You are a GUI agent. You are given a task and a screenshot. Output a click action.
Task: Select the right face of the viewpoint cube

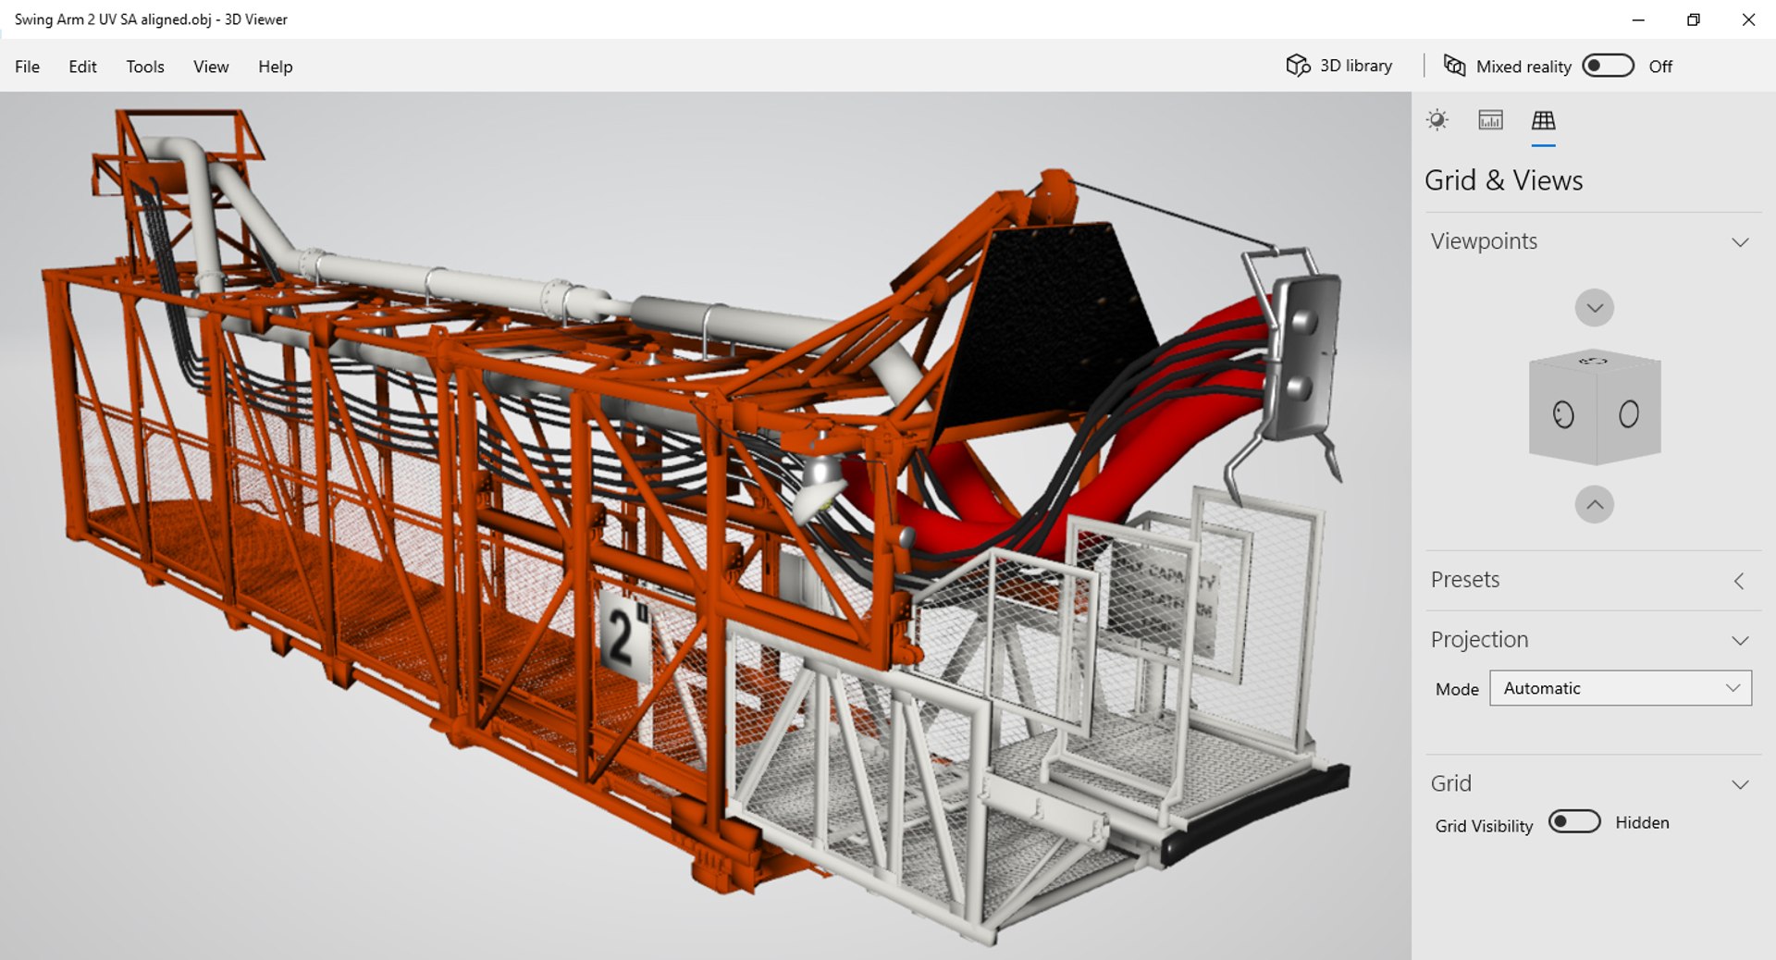1629,413
